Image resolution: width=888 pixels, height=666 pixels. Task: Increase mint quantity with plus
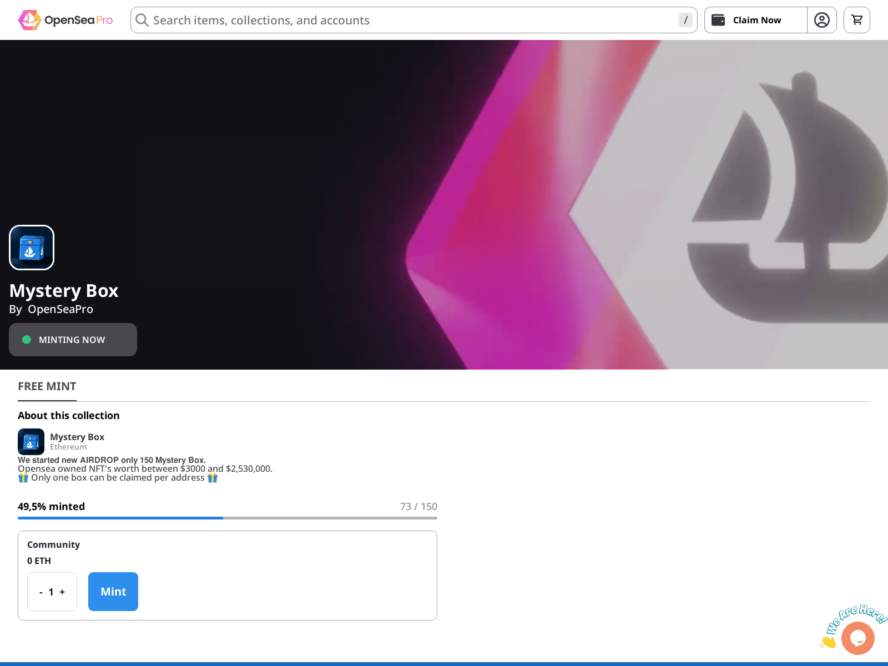[62, 592]
